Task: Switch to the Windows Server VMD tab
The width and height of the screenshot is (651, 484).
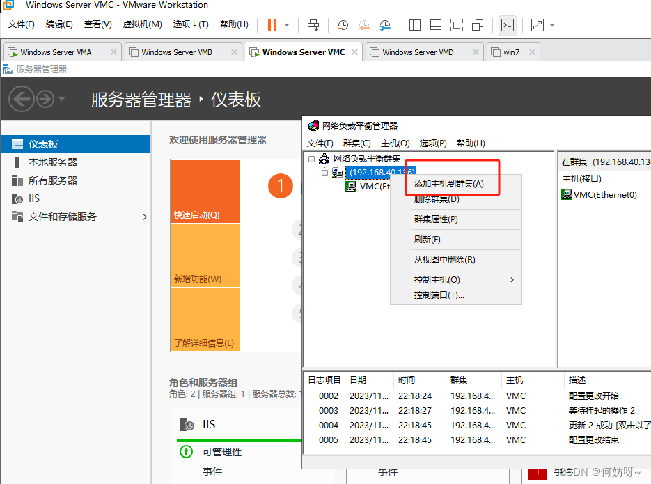Action: 417,52
